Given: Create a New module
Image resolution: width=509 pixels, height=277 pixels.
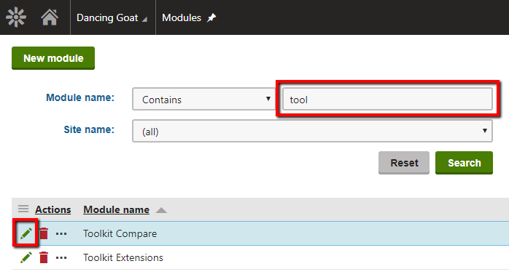Looking at the screenshot, I should click(x=53, y=58).
